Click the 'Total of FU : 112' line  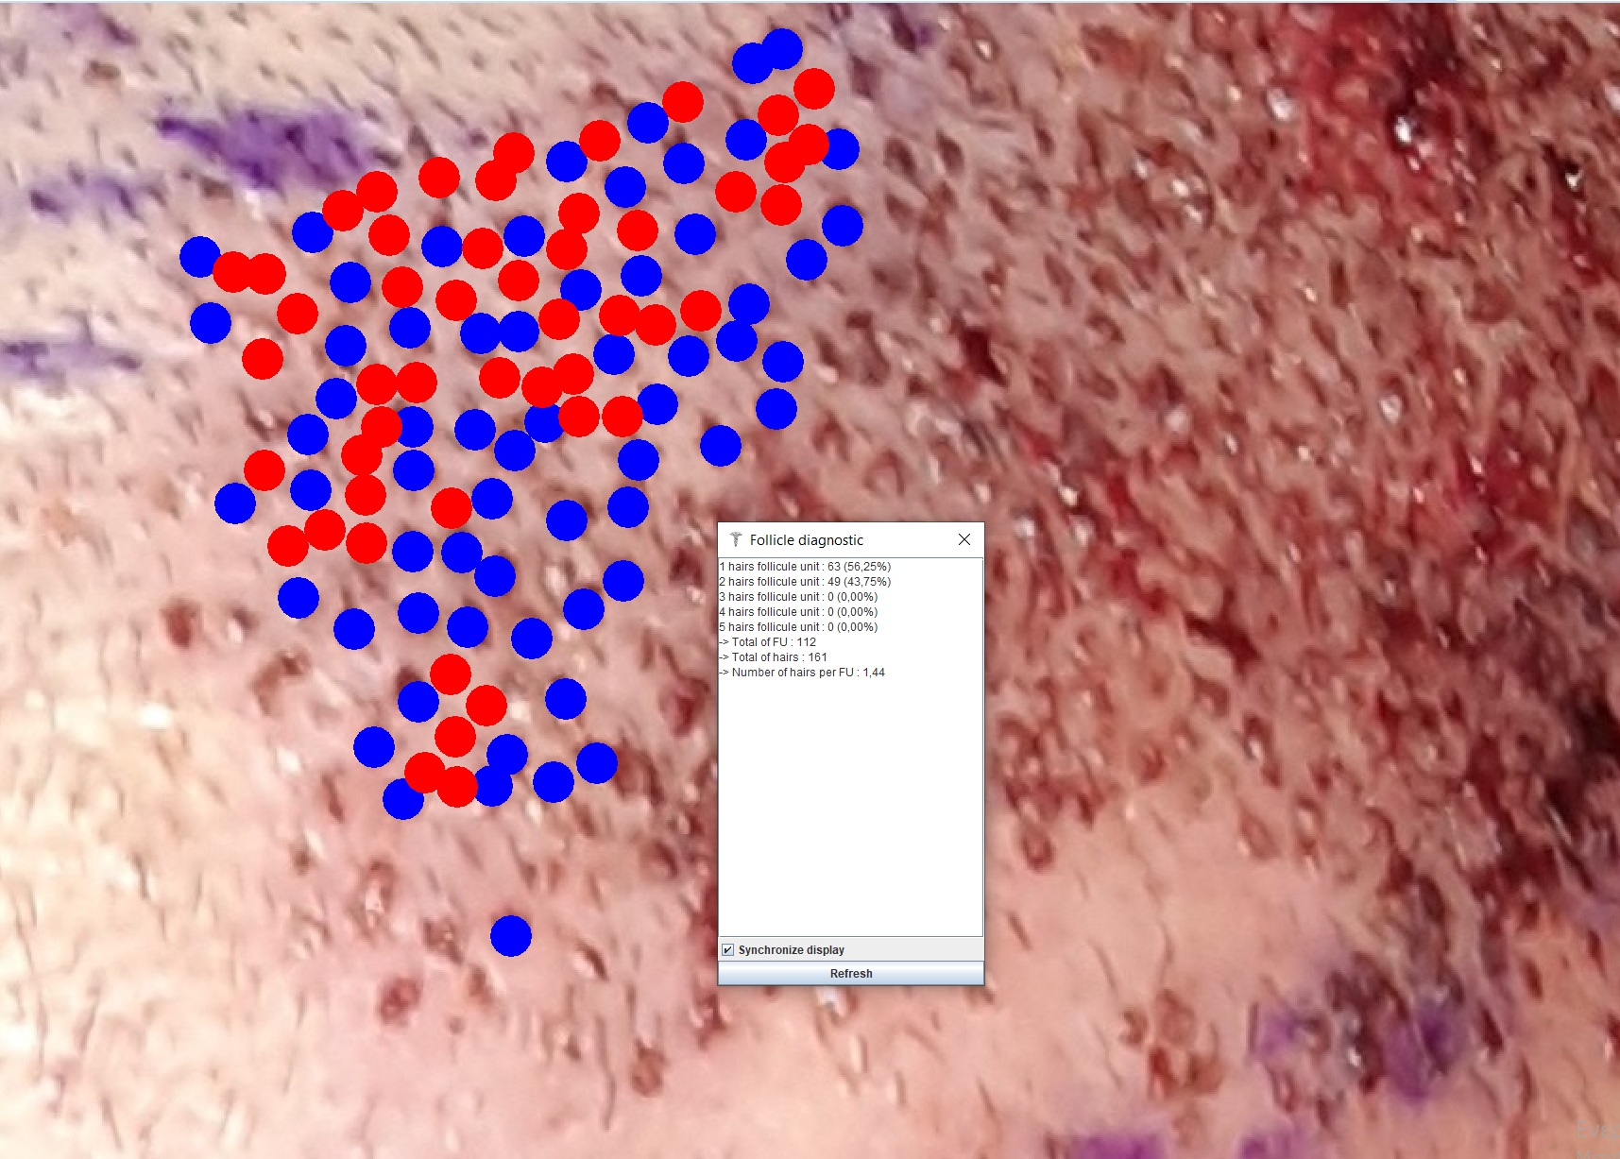tap(769, 642)
